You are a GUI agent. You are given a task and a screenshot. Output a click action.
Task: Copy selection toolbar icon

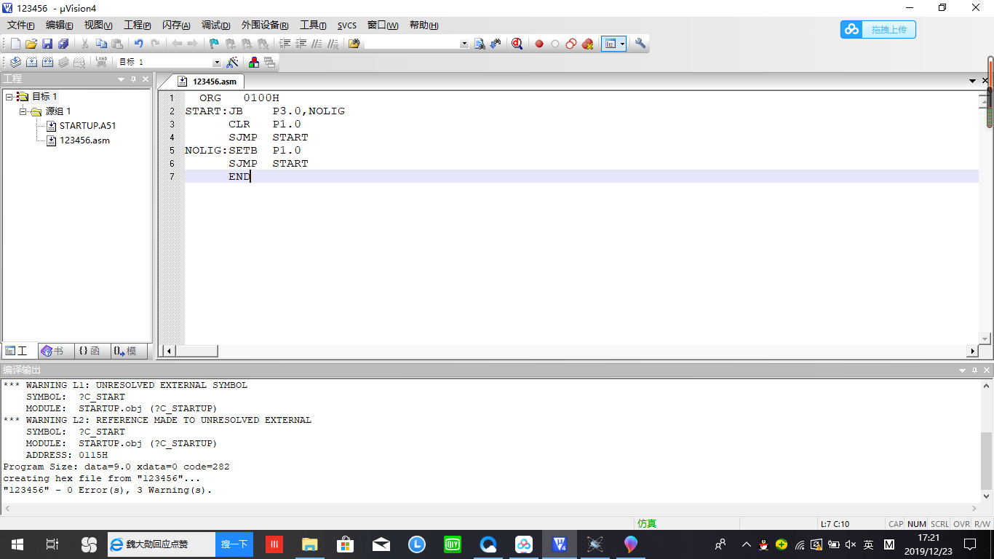click(x=101, y=44)
